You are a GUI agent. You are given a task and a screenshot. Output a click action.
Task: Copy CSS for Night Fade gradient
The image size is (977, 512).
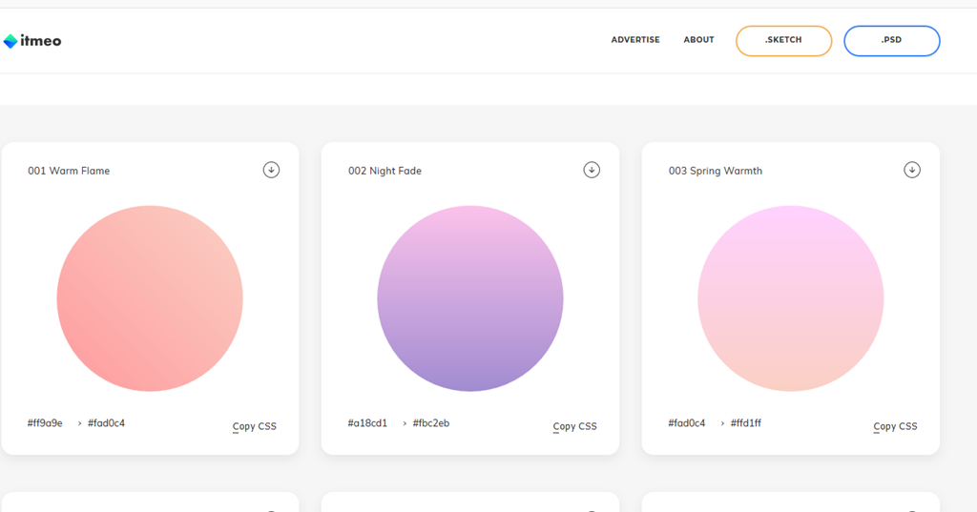575,426
